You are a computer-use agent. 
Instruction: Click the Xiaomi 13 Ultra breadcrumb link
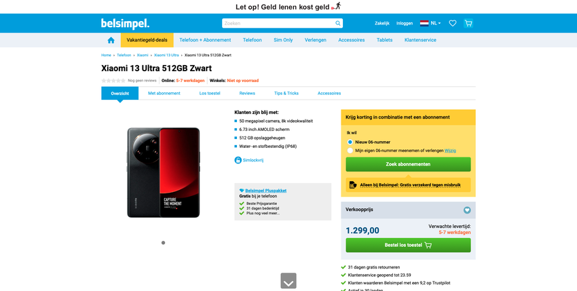pyautogui.click(x=166, y=55)
